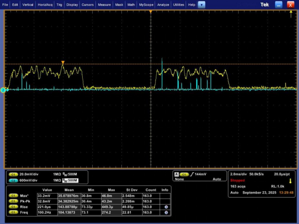The width and height of the screenshot is (299, 224).
Task: Click the Tek logo
Action: (265, 5)
